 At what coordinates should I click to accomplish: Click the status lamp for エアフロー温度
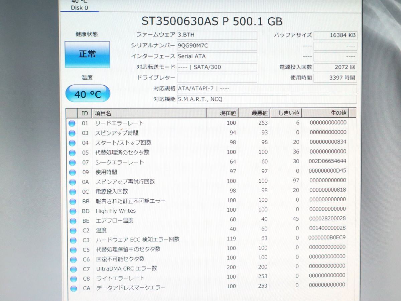click(x=72, y=220)
